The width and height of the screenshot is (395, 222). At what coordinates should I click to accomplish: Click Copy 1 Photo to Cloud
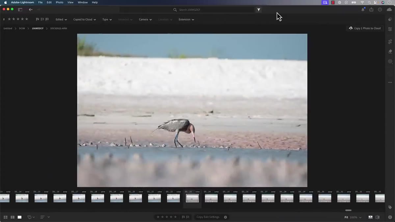click(365, 28)
